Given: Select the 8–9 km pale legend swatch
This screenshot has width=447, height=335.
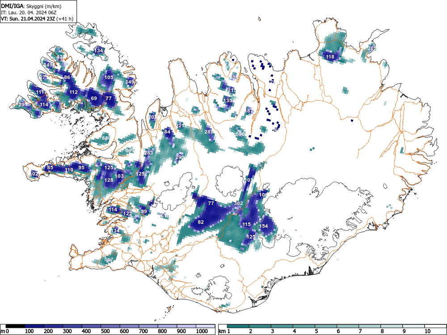Looking at the screenshot, I should click(x=392, y=326).
